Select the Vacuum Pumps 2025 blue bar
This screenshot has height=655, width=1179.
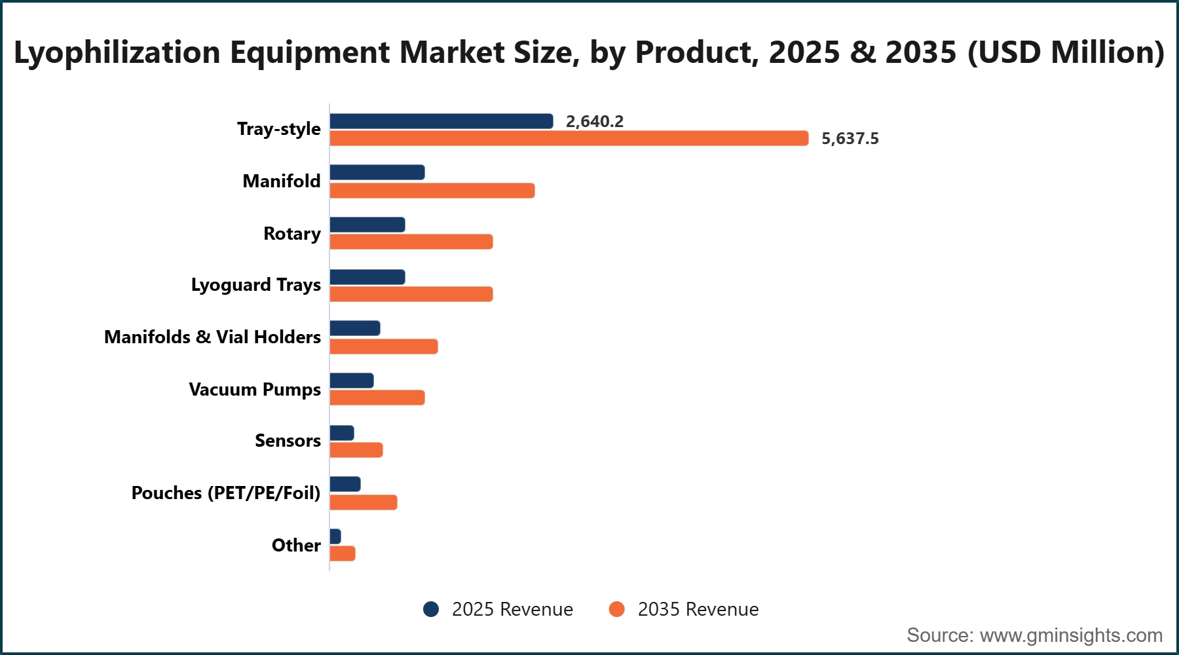click(352, 381)
